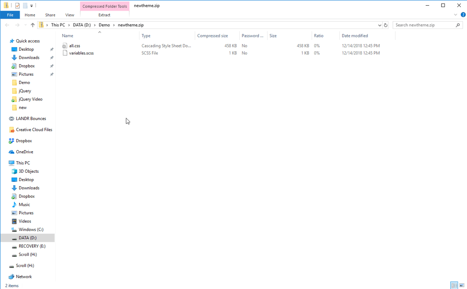
Task: Click the Network icon in sidebar
Action: point(12,277)
